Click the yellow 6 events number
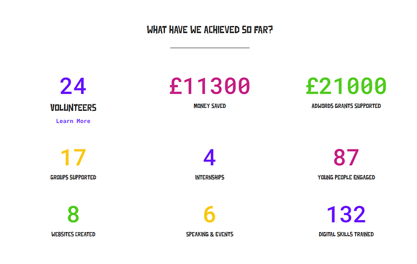Viewport: 417px width, 264px height. (210, 215)
